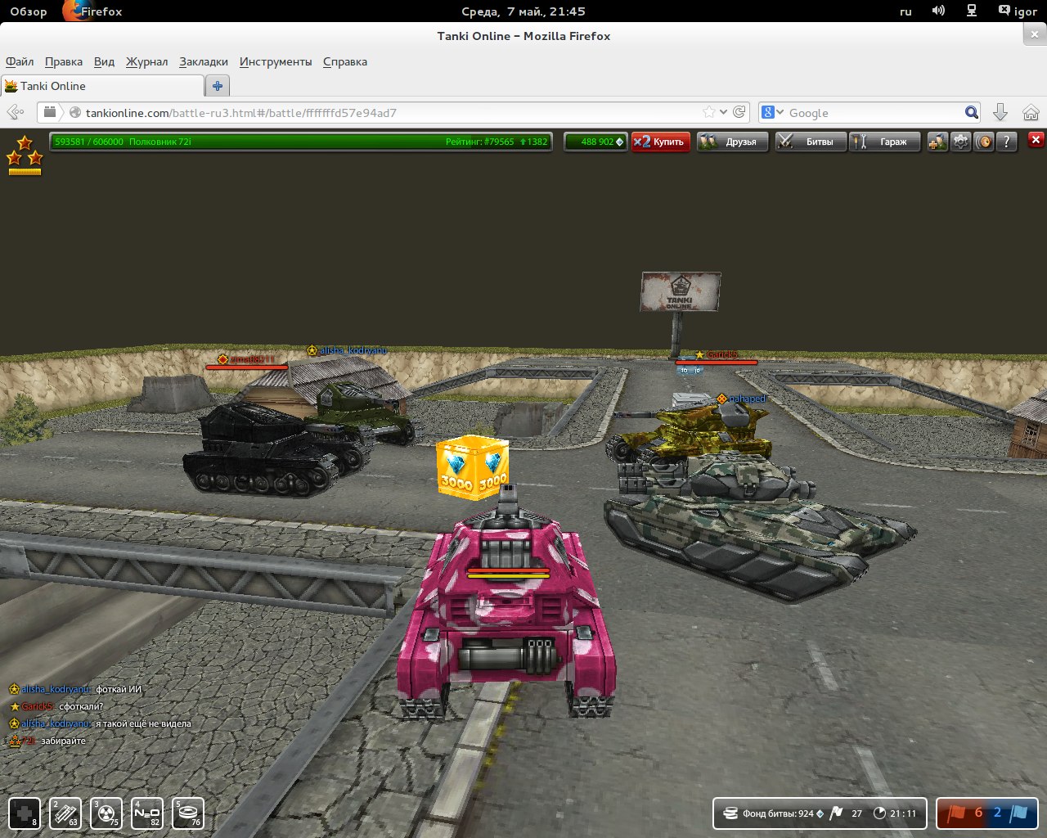Click the add friend referral icon
This screenshot has width=1047, height=838.
click(937, 142)
